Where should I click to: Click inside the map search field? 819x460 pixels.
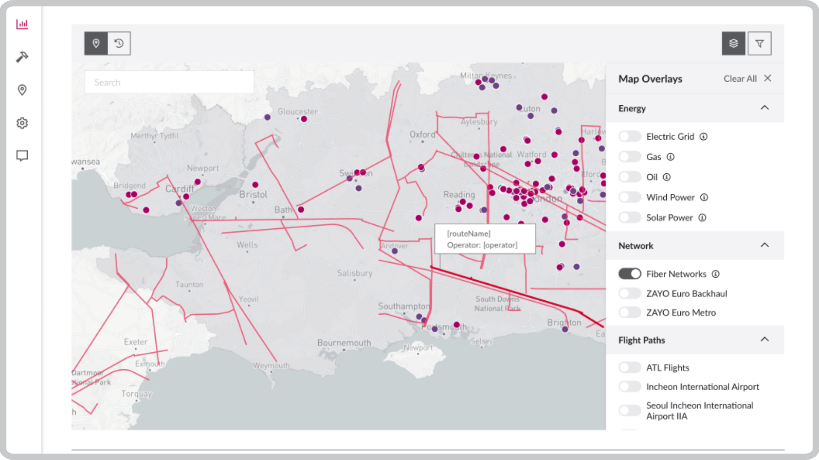(x=169, y=82)
